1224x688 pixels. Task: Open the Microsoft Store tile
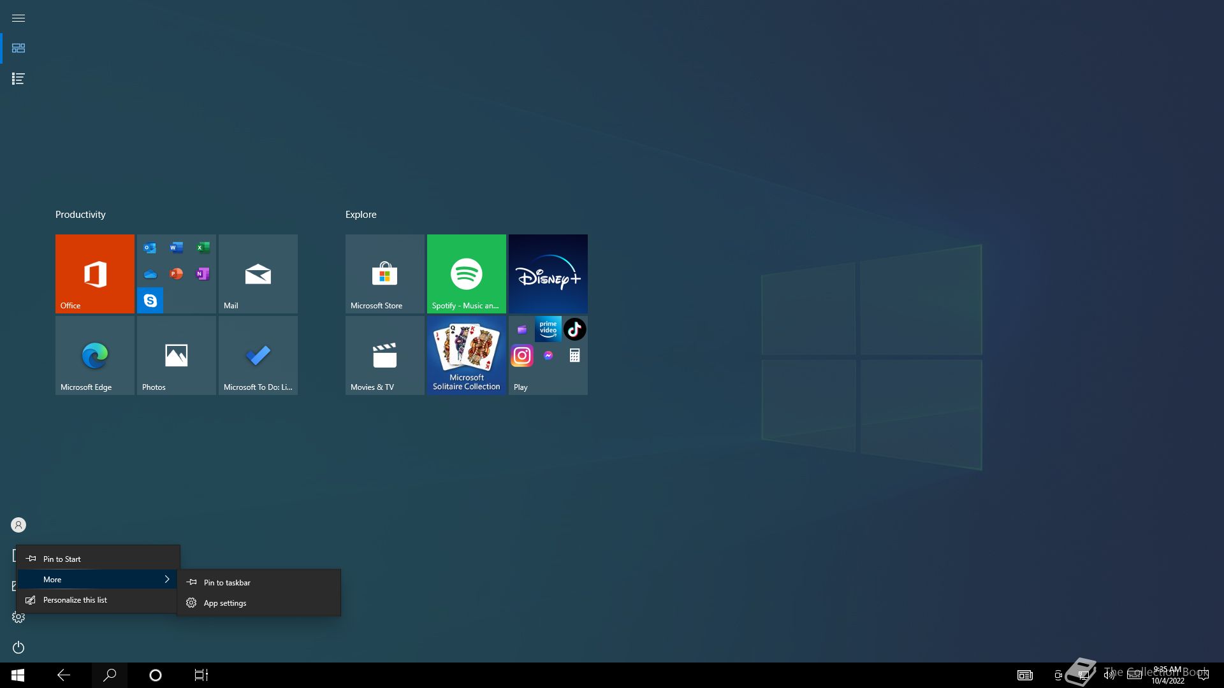(x=385, y=274)
